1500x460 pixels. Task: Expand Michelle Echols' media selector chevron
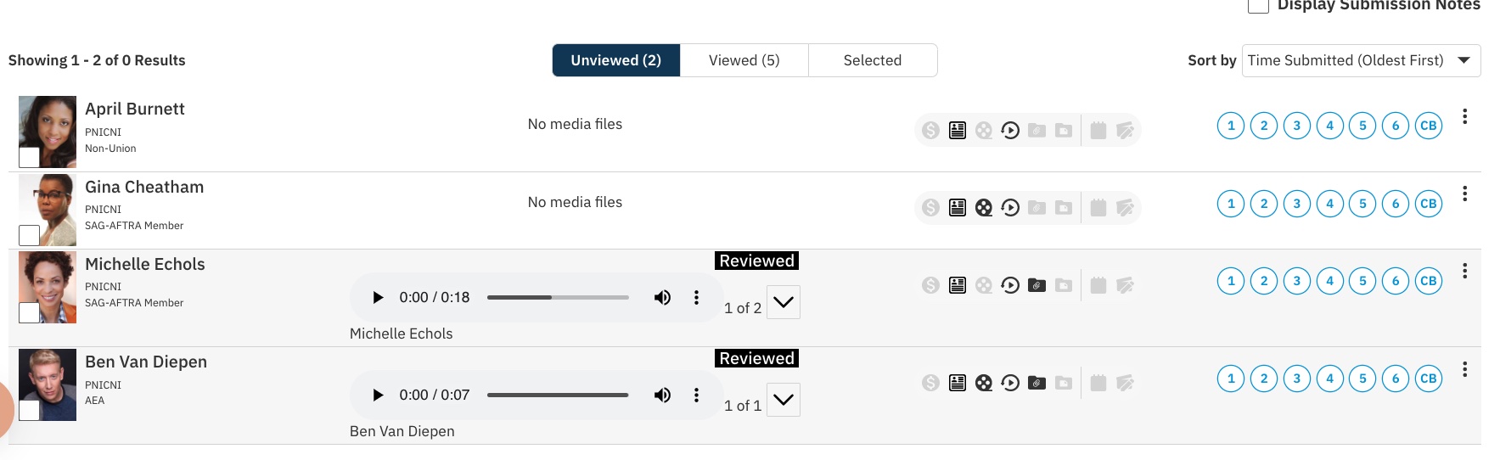(784, 302)
